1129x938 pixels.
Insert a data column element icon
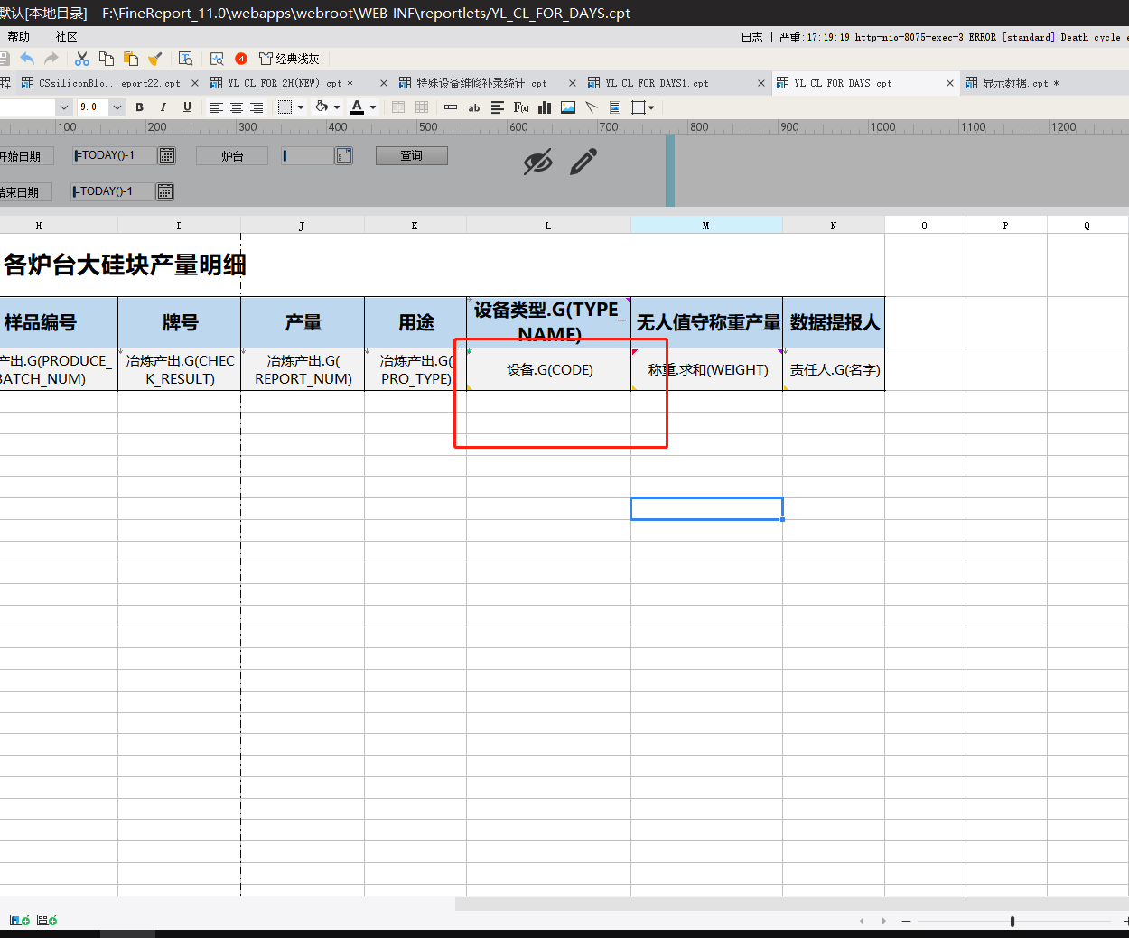pos(451,107)
